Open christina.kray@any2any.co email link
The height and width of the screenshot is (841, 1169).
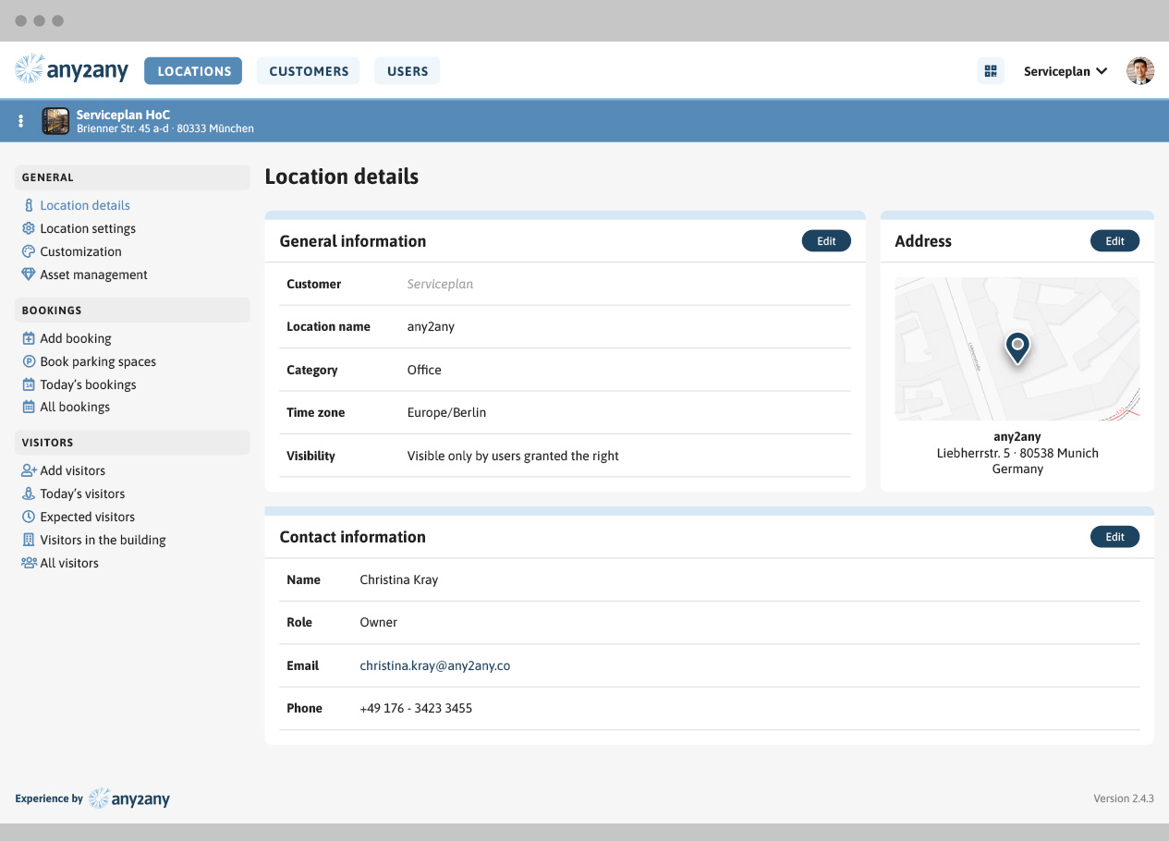click(434, 665)
